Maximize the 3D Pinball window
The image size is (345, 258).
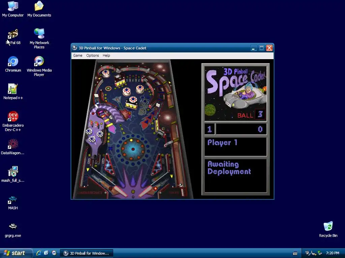point(261,48)
